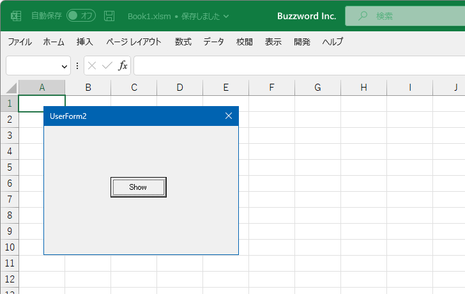The image size is (465, 294).
Task: Toggle the AutoSave switch
Action: click(81, 16)
